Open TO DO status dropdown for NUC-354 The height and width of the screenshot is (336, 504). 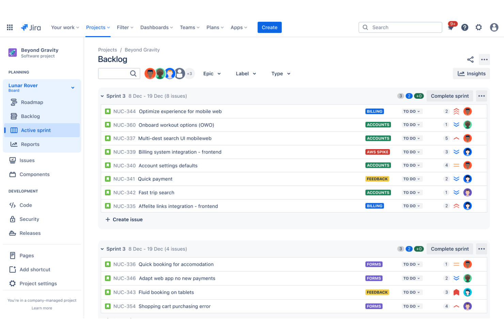(412, 306)
